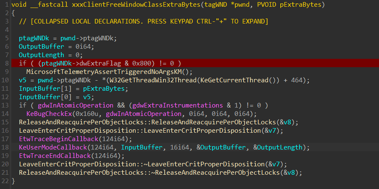The image size is (379, 189).
Task: Click the KeBugCheckEx function call
Action: [49, 113]
